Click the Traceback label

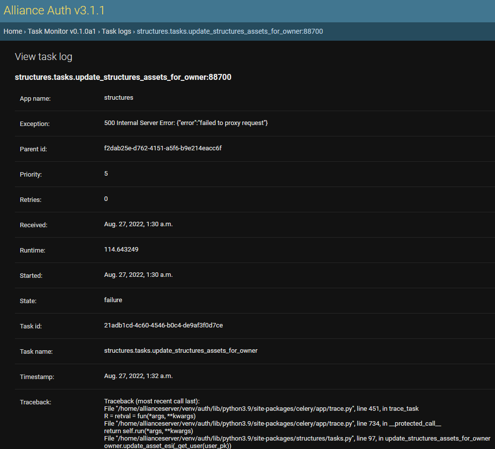click(35, 402)
